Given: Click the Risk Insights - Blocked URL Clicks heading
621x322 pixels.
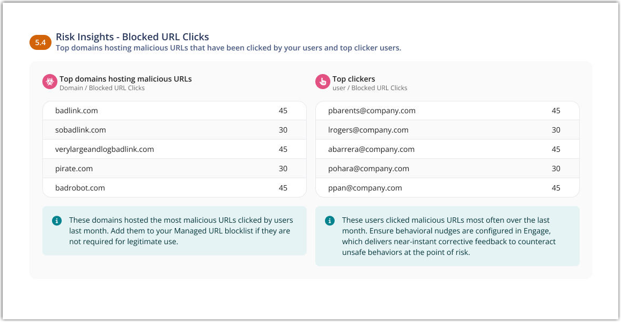Looking at the screenshot, I should pos(132,37).
